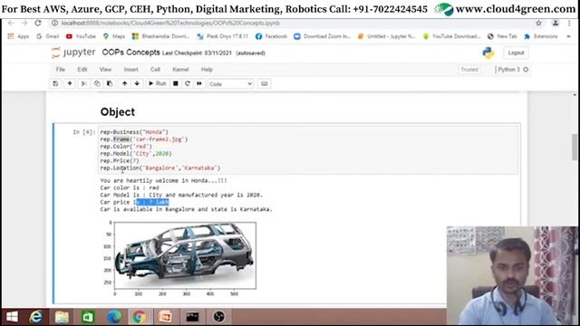Click the Object heading cell

point(118,112)
